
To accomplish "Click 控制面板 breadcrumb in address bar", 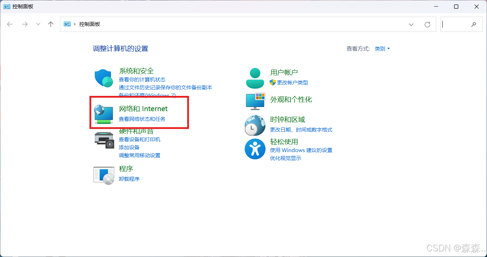I will (x=90, y=24).
